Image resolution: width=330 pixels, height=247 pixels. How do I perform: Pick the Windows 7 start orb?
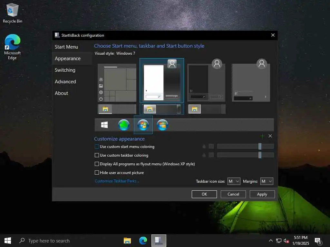(143, 125)
